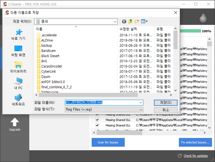Select the ALDrive folder icon
The width and height of the screenshot is (215, 162).
pyautogui.click(x=39, y=40)
